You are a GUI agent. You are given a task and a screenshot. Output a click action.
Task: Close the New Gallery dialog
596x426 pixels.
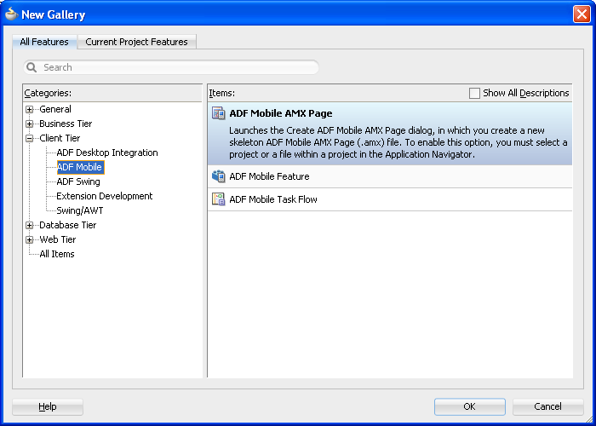[582, 14]
